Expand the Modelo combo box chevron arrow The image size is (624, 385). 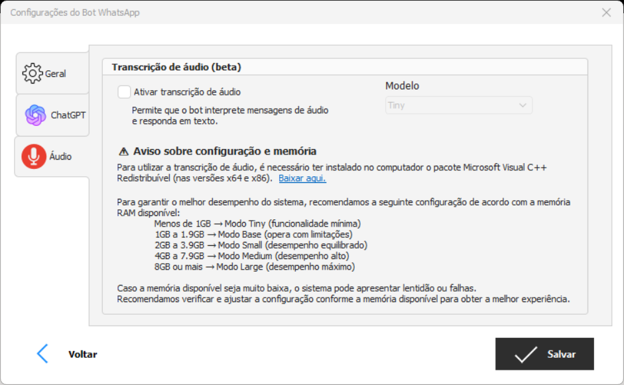coord(523,105)
